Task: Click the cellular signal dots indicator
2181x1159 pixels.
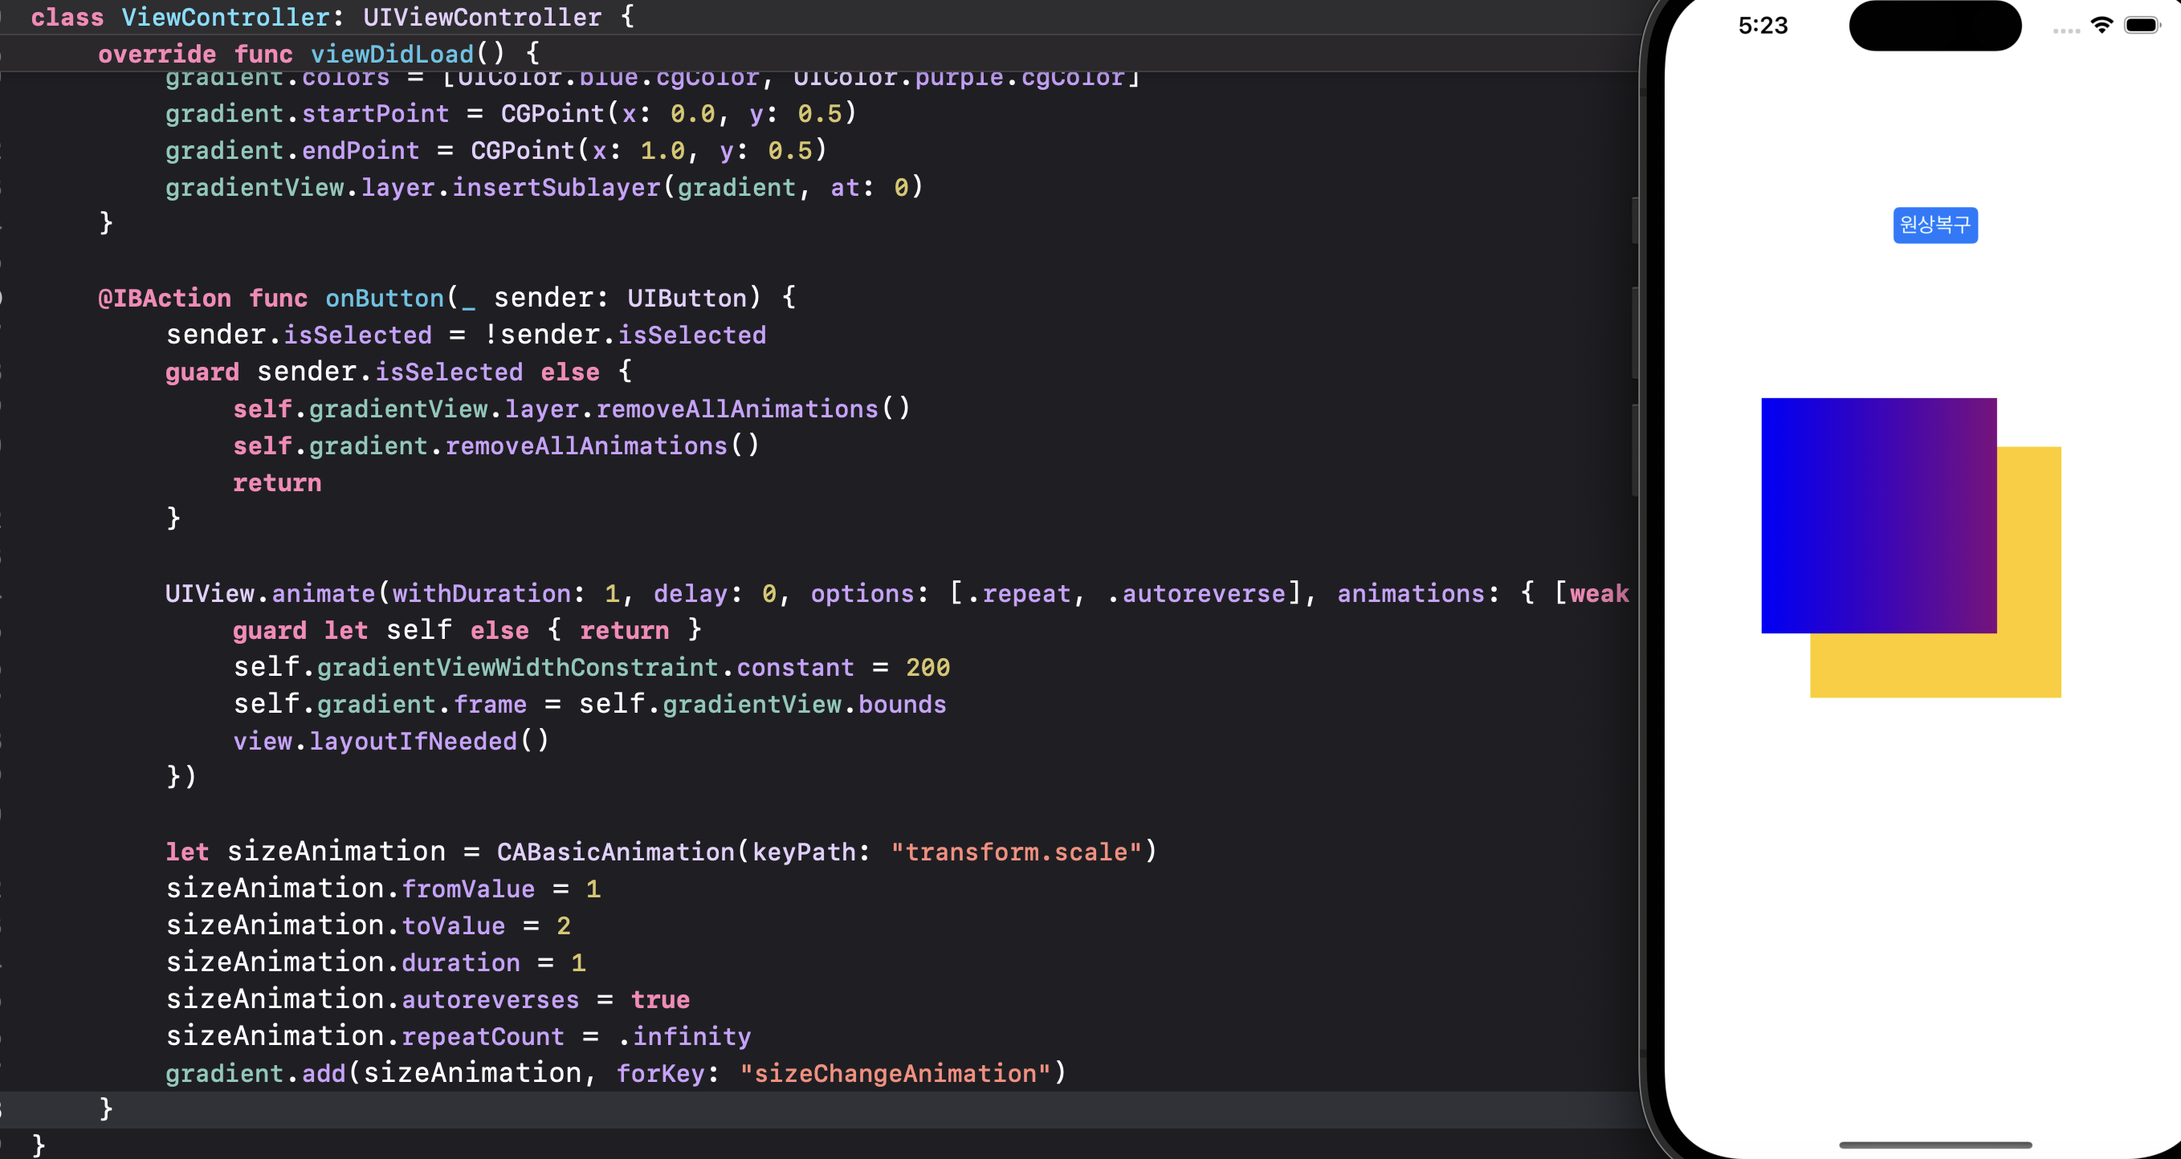Action: tap(2066, 31)
